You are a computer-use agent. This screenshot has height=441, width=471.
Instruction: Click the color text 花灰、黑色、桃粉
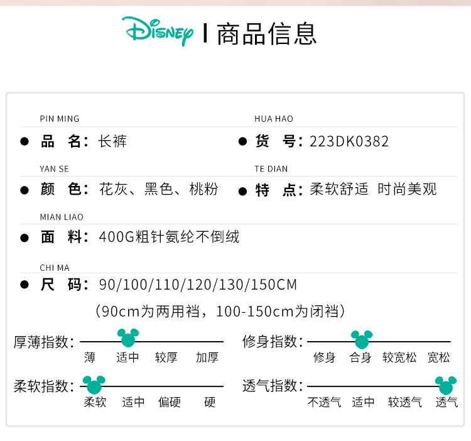[x=159, y=190]
